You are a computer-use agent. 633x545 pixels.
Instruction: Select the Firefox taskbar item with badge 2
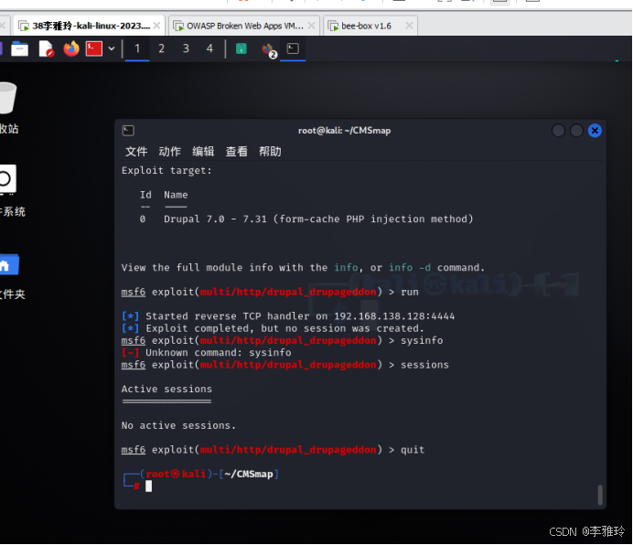pos(268,50)
